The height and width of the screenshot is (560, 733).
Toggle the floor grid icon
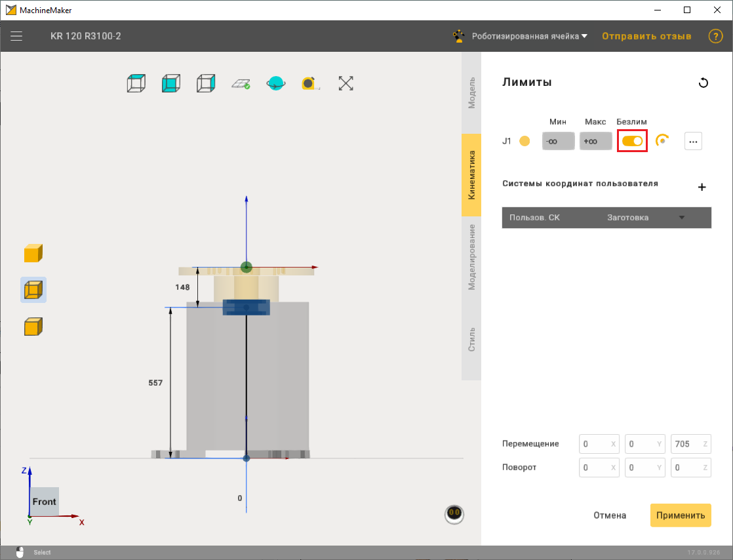tap(241, 83)
